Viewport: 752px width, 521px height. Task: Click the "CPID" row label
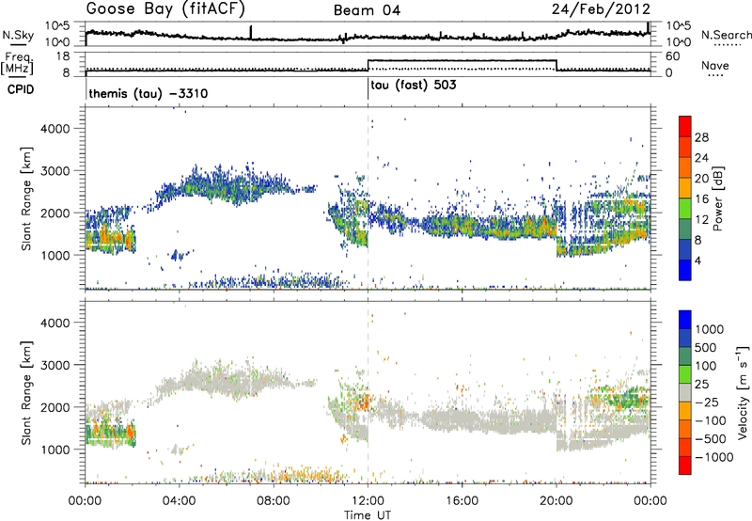pos(21,89)
